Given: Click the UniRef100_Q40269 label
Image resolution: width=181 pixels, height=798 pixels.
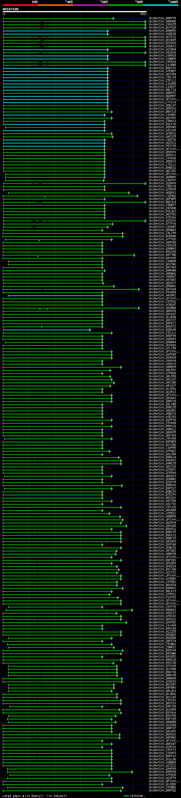Looking at the screenshot, I should [162, 258].
